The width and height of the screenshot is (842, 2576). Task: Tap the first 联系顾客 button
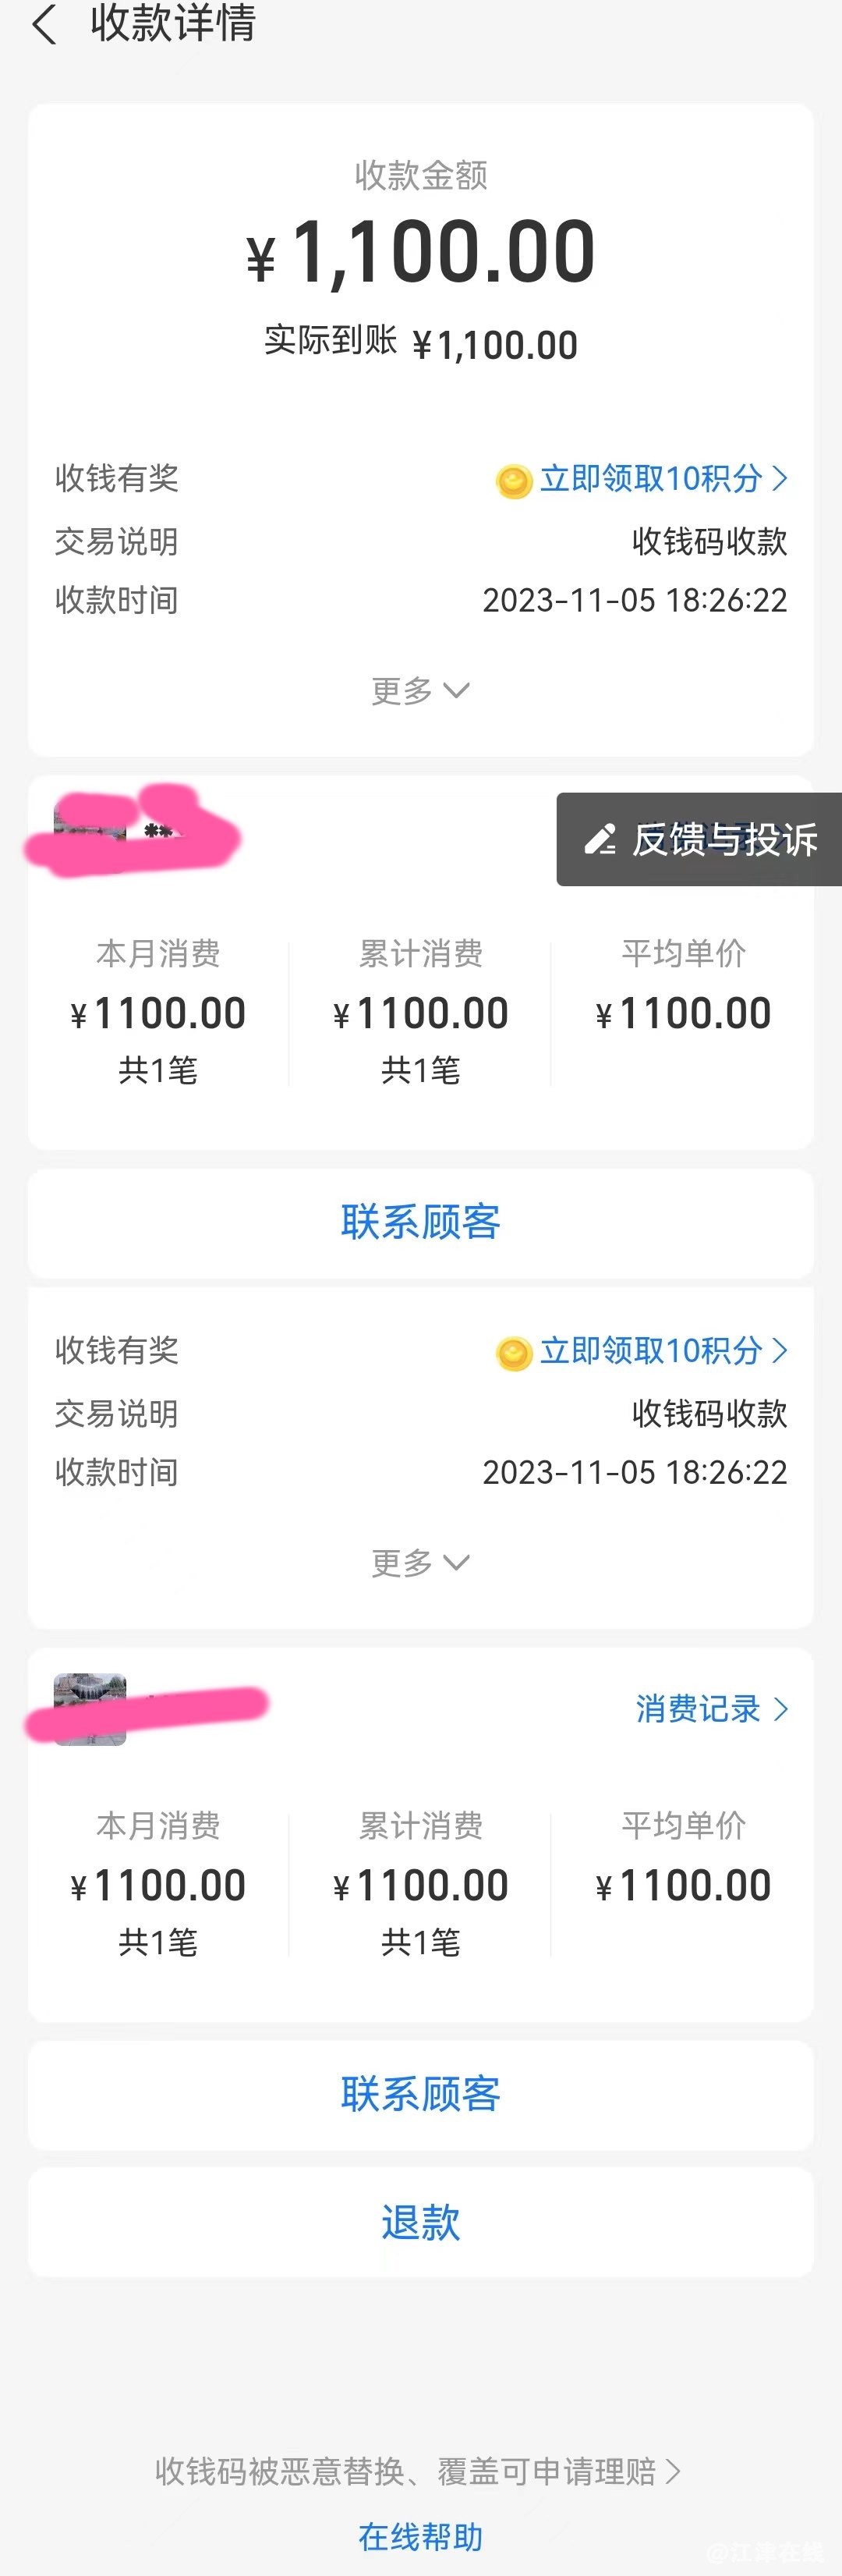point(420,1222)
